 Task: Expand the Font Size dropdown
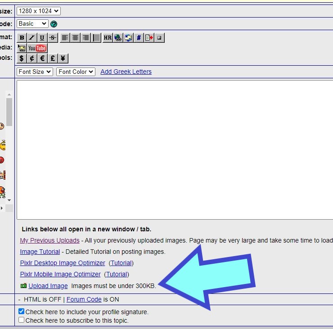(x=35, y=72)
